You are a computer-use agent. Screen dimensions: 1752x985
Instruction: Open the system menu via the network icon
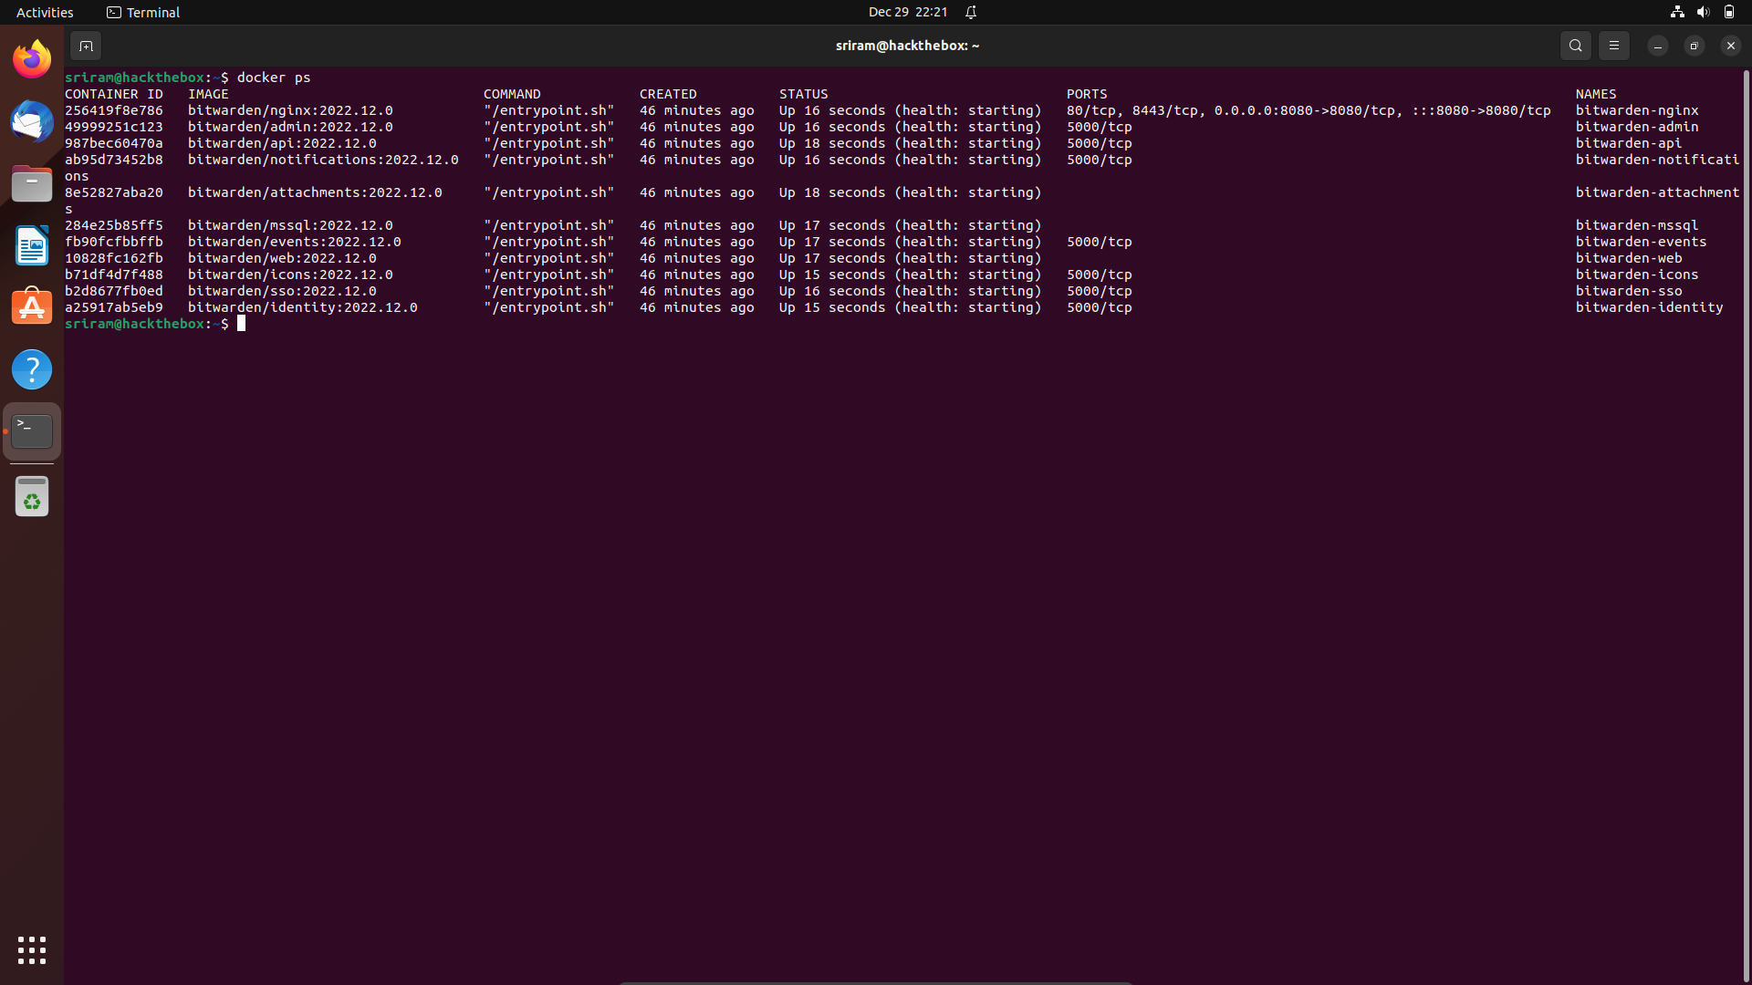1677,12
